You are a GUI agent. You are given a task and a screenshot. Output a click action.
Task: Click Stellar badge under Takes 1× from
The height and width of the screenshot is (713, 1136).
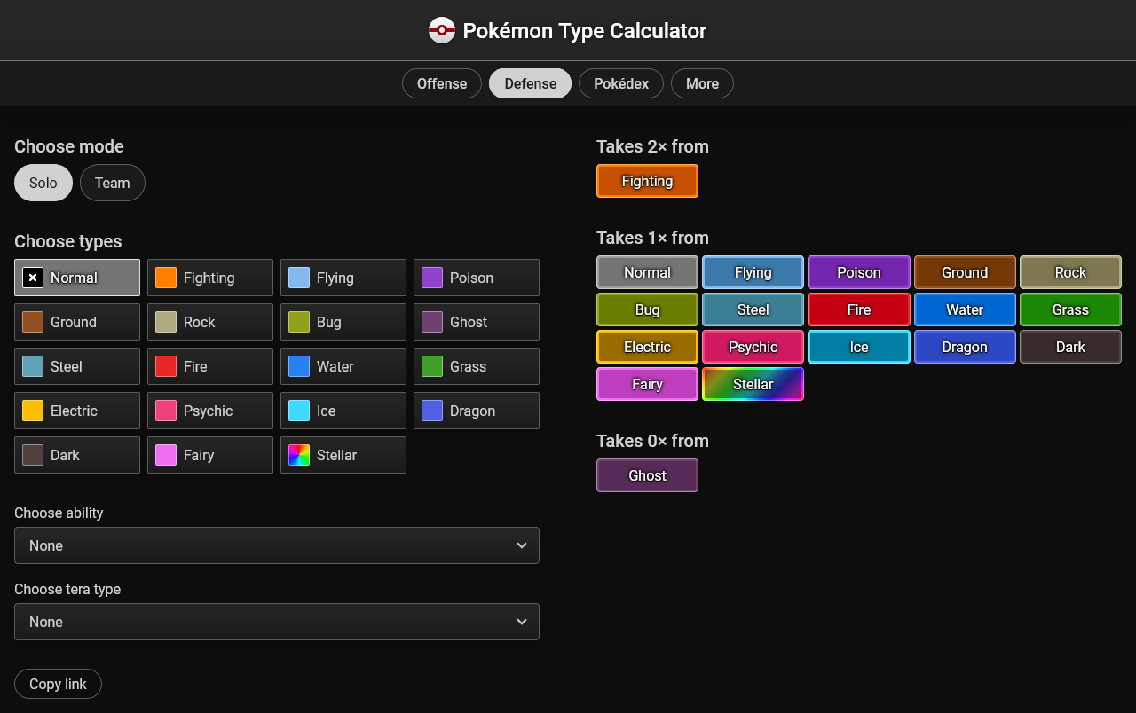(753, 384)
